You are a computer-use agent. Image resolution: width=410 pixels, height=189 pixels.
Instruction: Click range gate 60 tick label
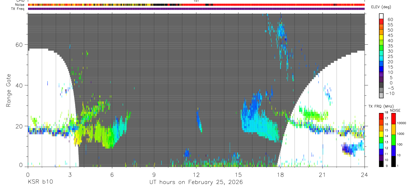click(x=20, y=44)
